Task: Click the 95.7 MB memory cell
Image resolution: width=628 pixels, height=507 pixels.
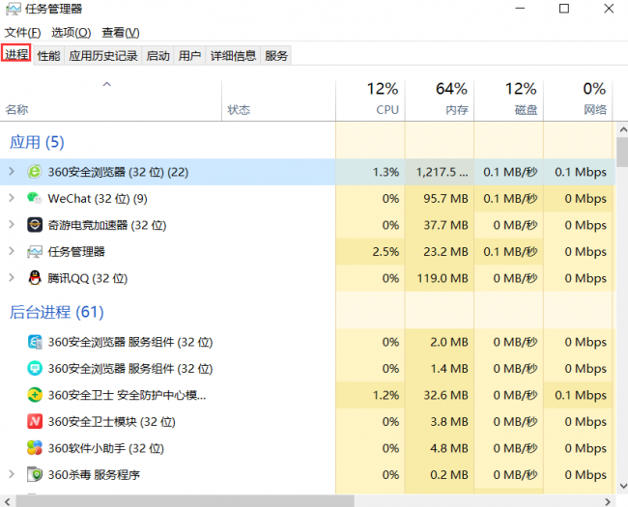Action: coord(440,198)
